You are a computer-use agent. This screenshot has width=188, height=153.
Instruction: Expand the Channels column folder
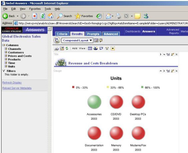coord(6,49)
